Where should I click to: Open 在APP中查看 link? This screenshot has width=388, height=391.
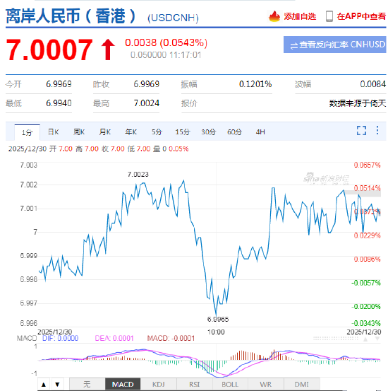(x=361, y=16)
